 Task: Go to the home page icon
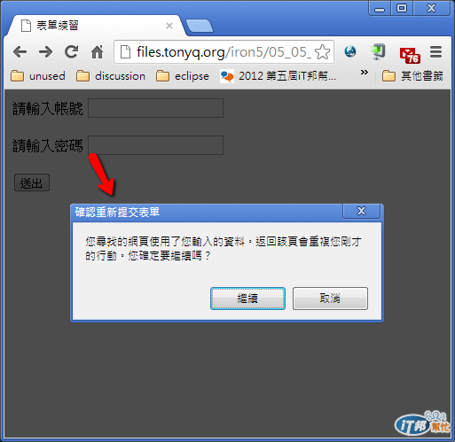(x=97, y=52)
